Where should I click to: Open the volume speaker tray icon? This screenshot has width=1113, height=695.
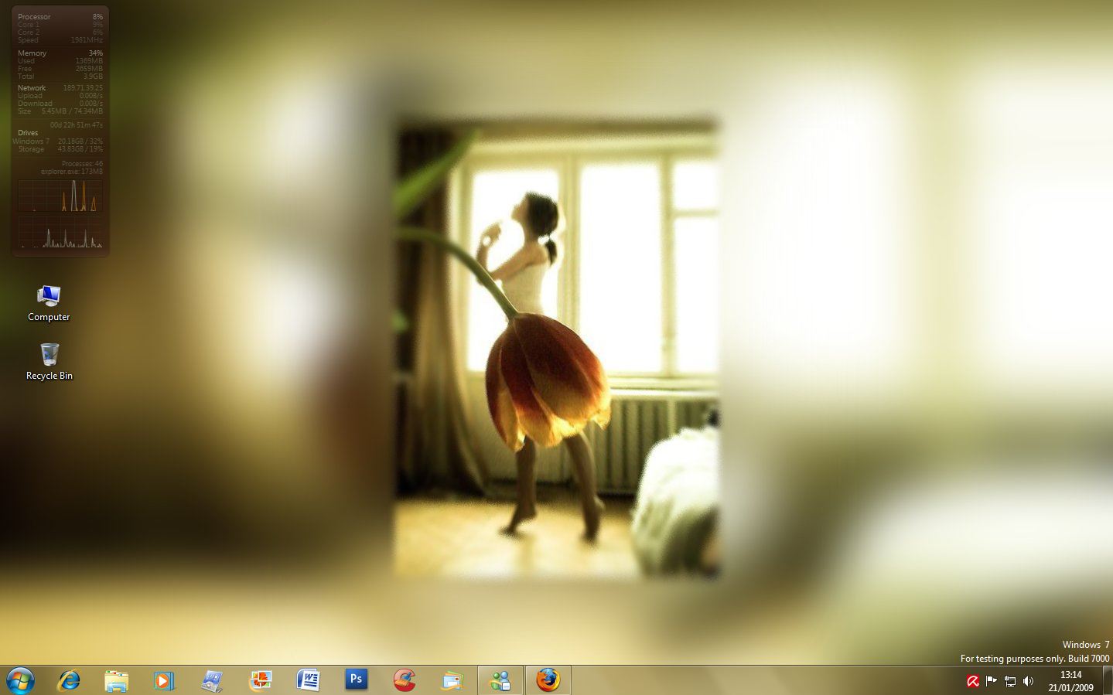point(1028,681)
